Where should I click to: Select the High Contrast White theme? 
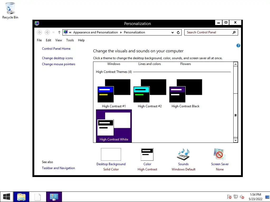coord(114,126)
